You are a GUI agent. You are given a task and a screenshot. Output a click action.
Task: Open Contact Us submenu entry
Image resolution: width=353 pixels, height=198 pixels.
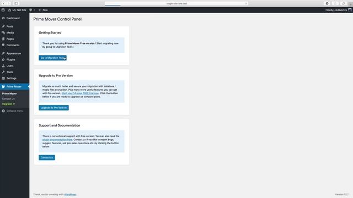[8, 99]
